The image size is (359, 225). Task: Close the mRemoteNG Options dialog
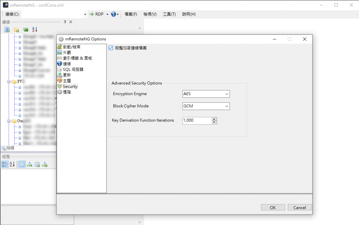click(305, 39)
